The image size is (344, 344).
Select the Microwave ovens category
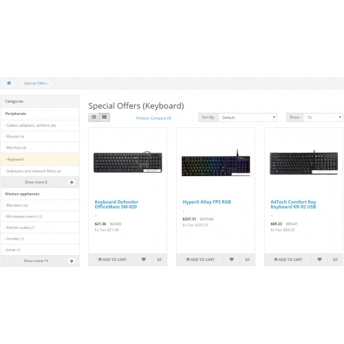click(40, 217)
